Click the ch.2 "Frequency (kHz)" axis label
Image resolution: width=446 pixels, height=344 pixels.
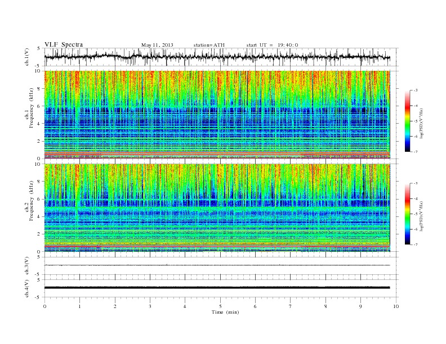click(32, 200)
